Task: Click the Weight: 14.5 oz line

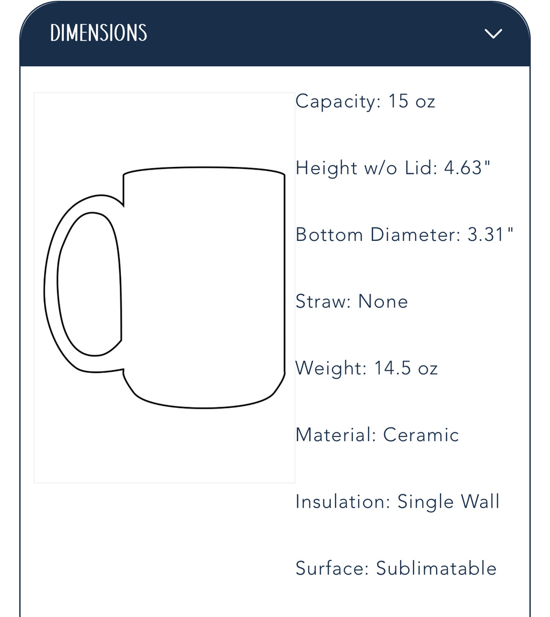Action: 366,368
